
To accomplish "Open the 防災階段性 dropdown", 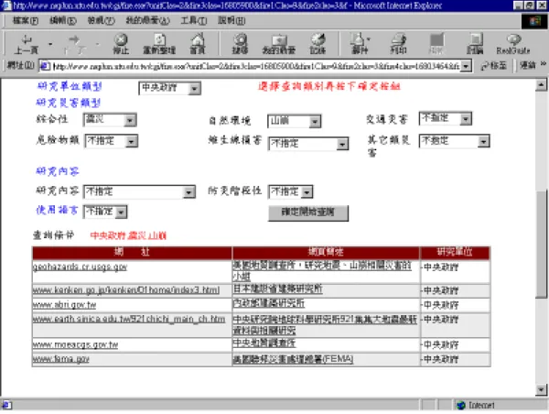I will coord(291,191).
